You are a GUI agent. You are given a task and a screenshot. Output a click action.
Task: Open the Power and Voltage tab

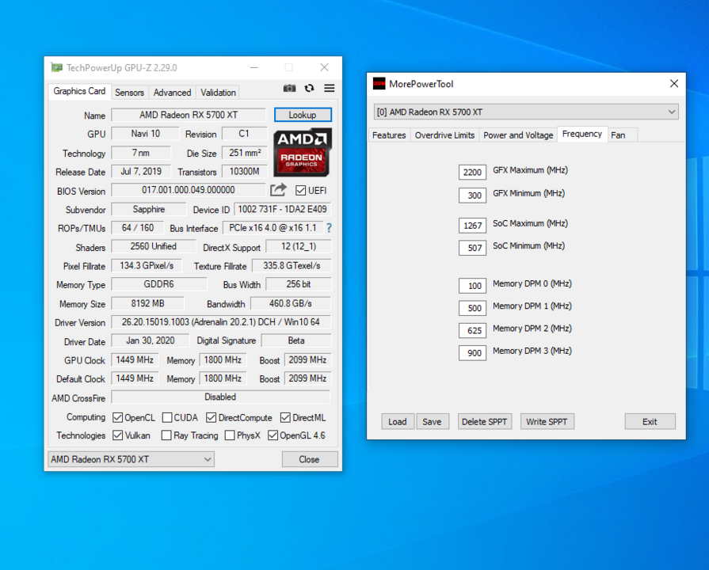pyautogui.click(x=518, y=135)
